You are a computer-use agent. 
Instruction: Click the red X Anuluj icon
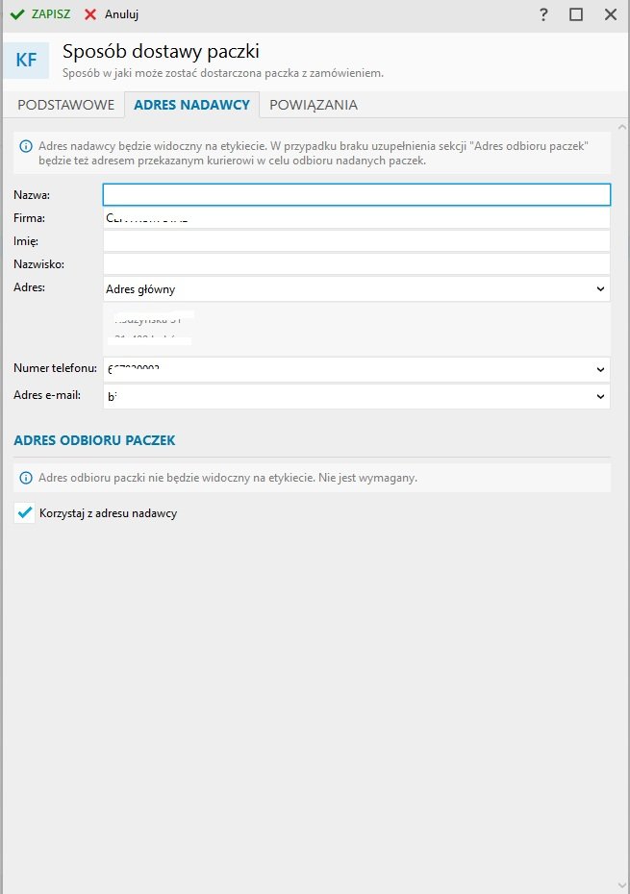[90, 14]
